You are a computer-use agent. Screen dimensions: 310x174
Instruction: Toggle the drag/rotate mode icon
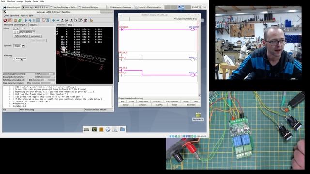tap(85, 20)
